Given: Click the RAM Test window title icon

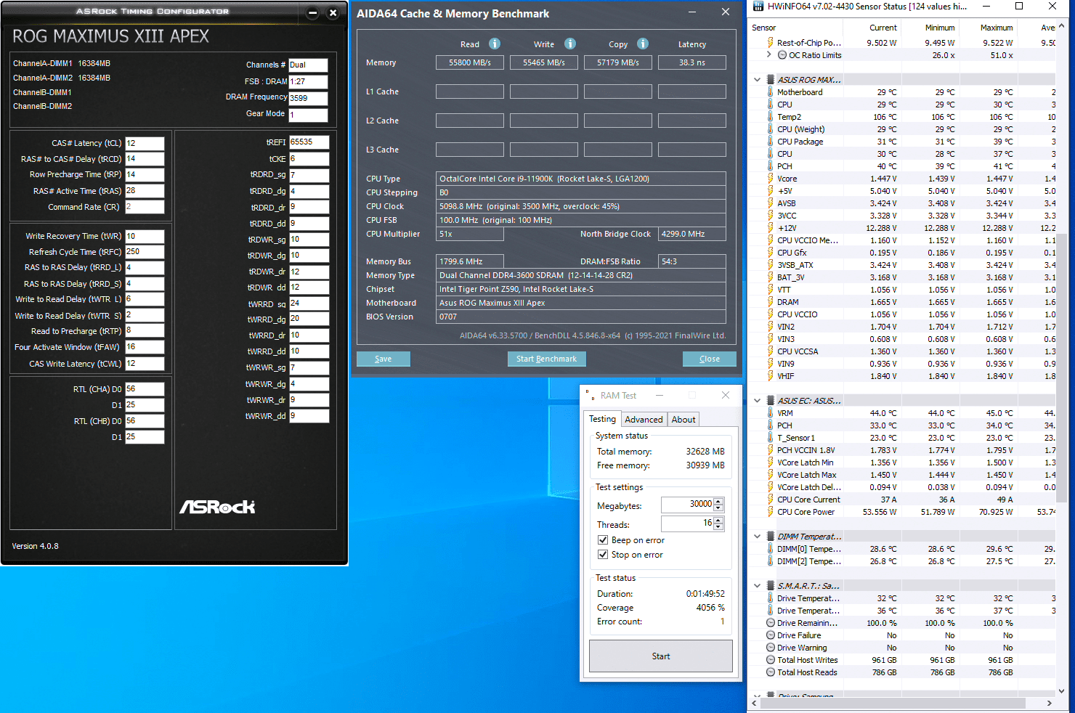Looking at the screenshot, I should pos(591,395).
